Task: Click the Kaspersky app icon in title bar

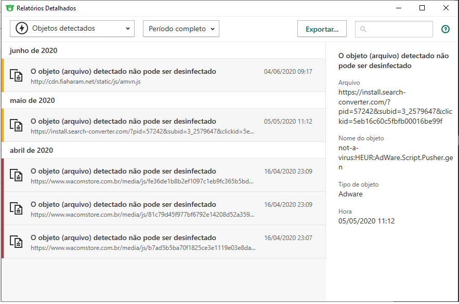Action: point(10,8)
